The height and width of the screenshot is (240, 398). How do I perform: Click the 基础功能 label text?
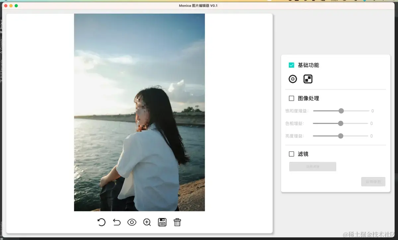308,65
